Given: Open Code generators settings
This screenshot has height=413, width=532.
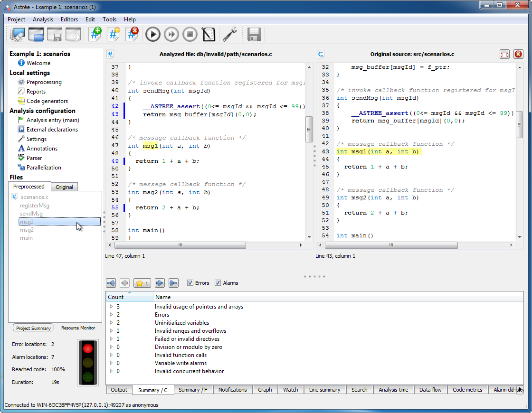Looking at the screenshot, I should tap(47, 101).
